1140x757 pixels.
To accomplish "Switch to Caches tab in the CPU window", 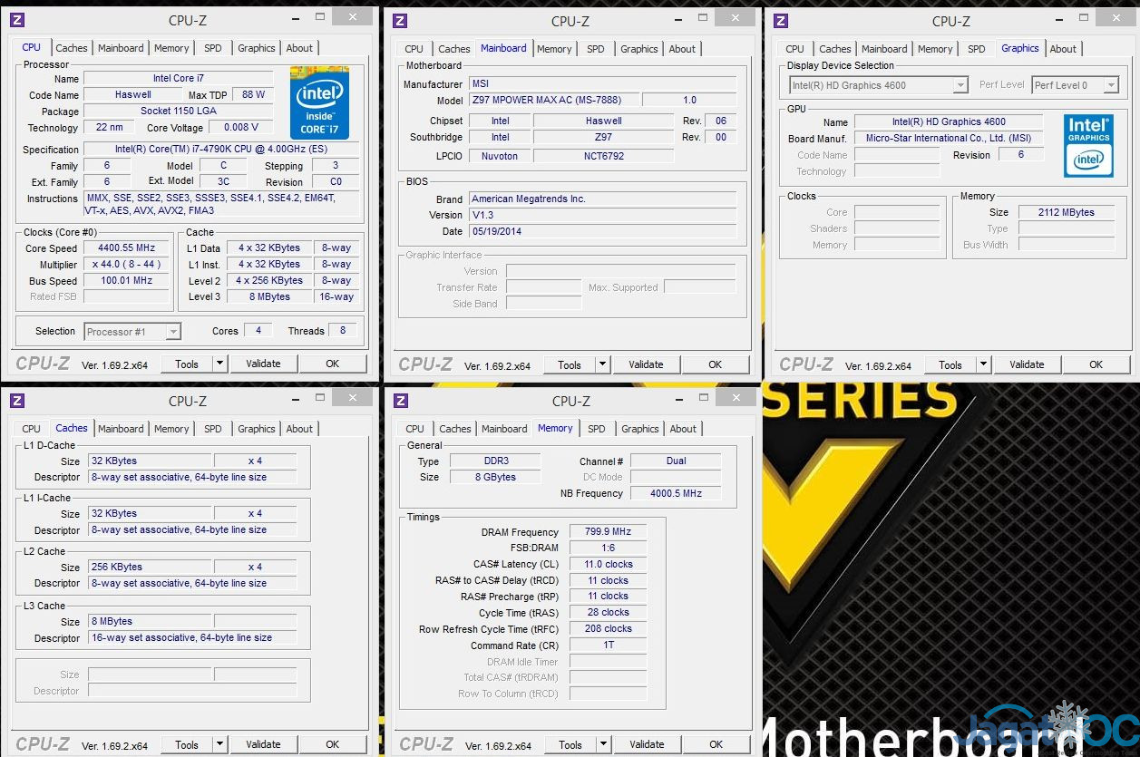I will pos(72,48).
